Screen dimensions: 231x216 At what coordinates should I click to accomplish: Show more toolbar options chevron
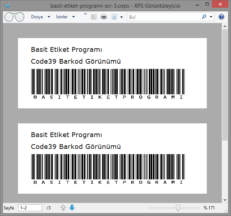(85, 14)
